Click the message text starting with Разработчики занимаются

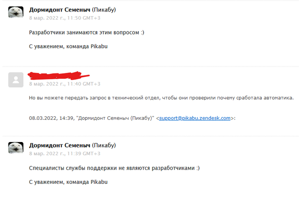[86, 32]
